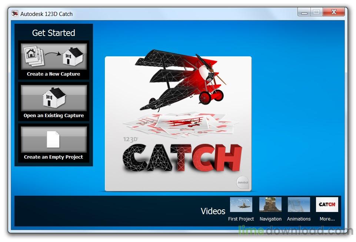Choose the "Open an Existing Capture" label
This screenshot has height=242, width=356.
pos(54,116)
